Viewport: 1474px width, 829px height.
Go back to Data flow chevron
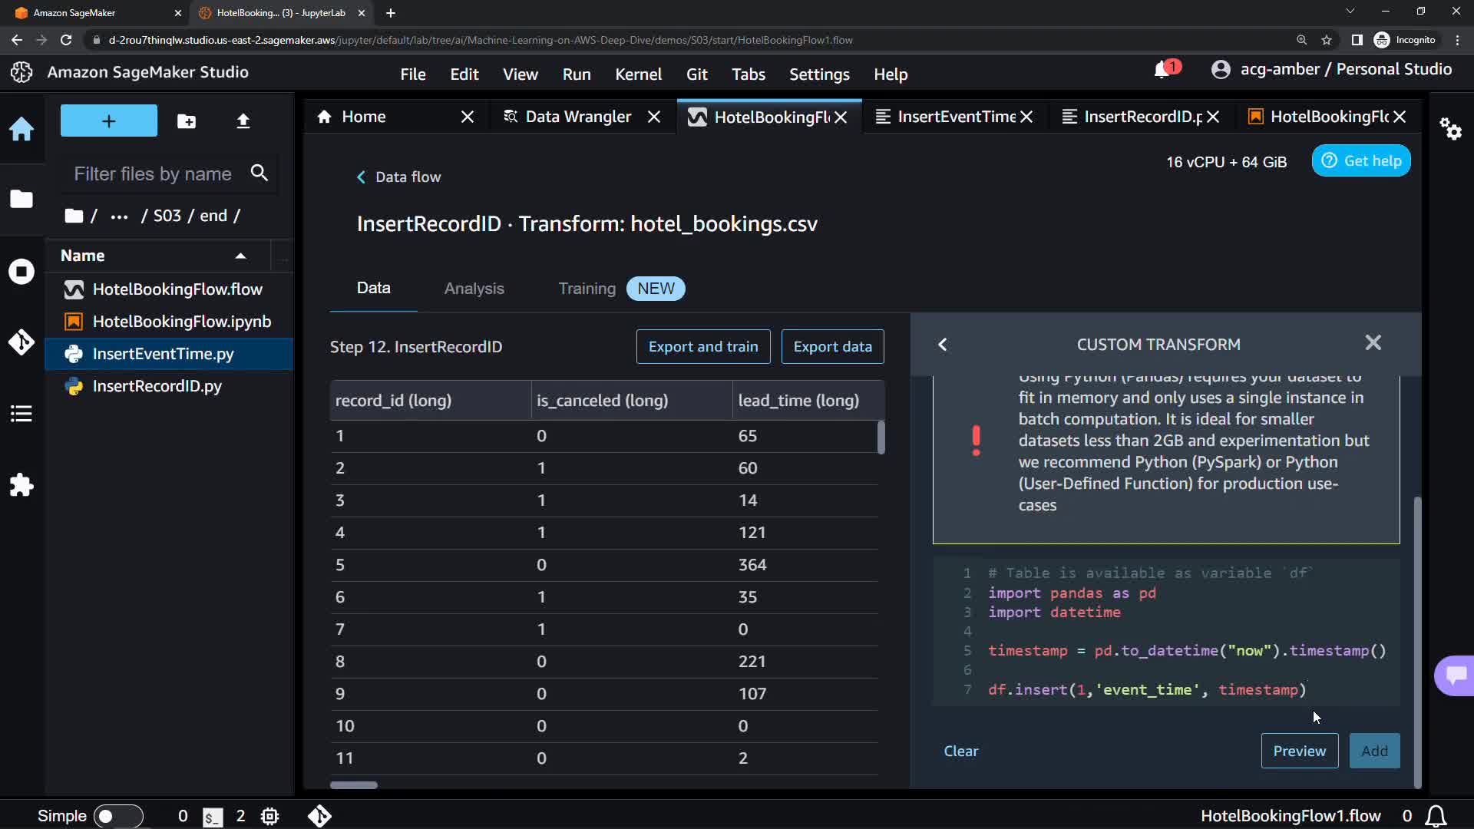pyautogui.click(x=361, y=177)
